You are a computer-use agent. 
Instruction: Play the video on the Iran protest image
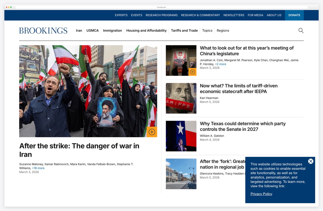pyautogui.click(x=152, y=132)
